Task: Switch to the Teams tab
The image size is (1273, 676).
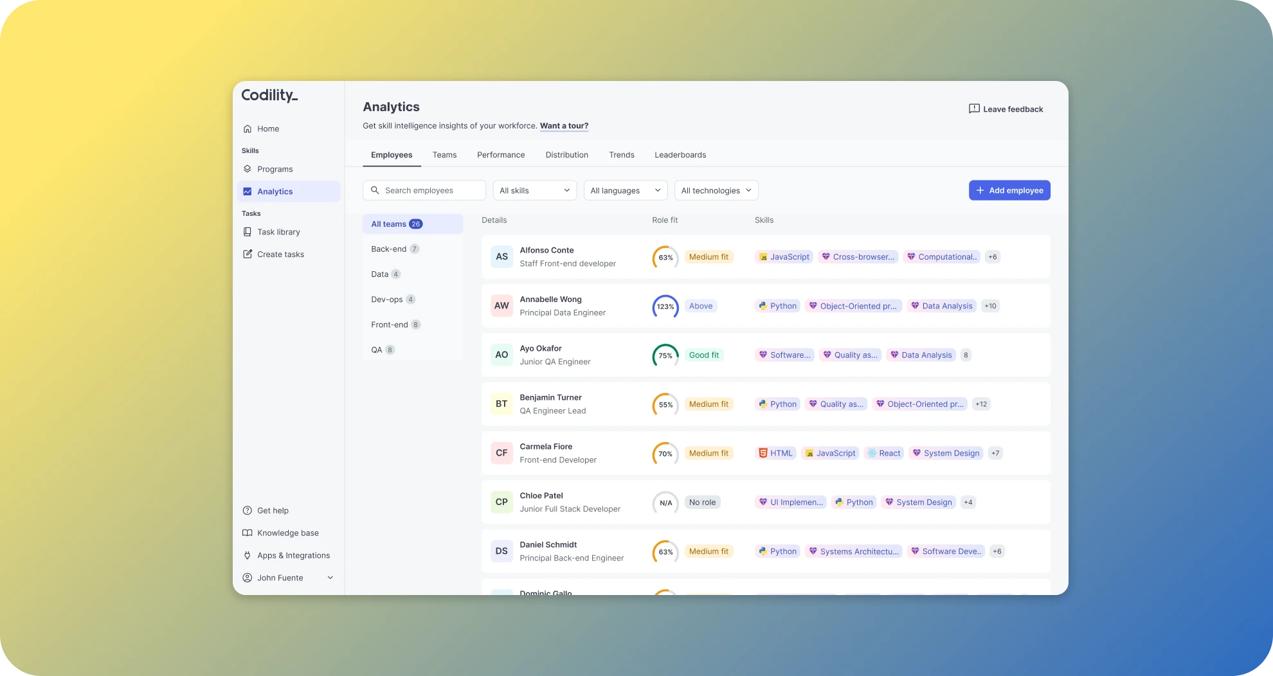Action: [444, 155]
